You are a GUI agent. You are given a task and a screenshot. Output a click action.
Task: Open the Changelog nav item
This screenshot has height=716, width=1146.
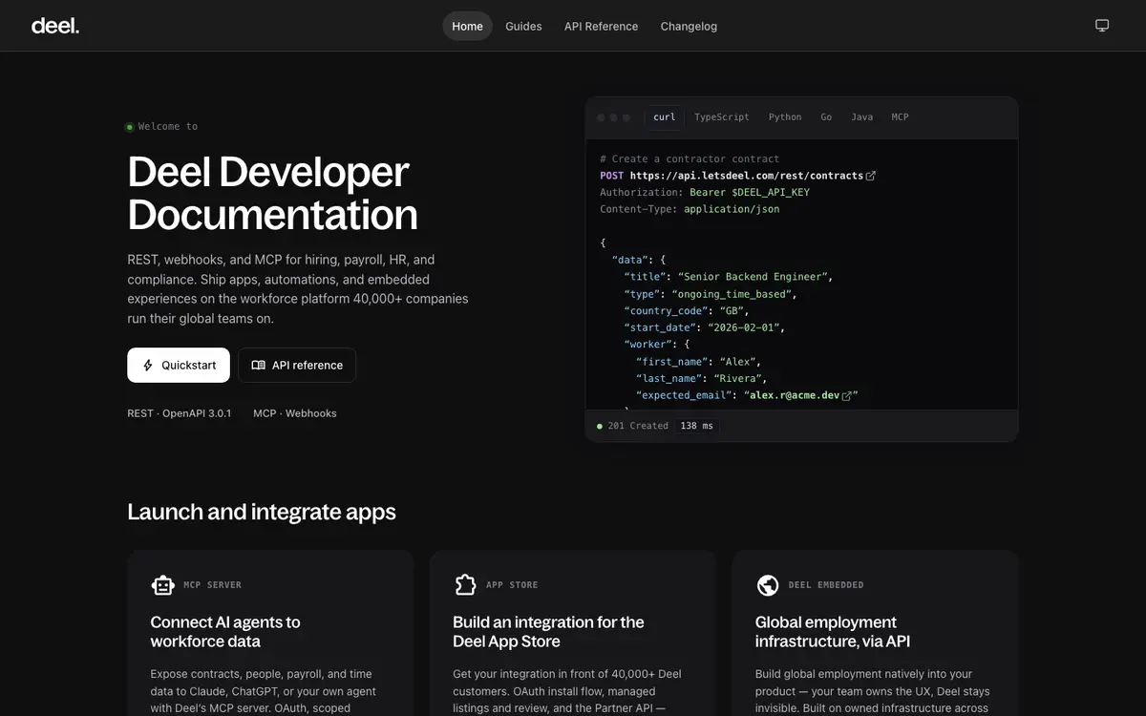689,26
